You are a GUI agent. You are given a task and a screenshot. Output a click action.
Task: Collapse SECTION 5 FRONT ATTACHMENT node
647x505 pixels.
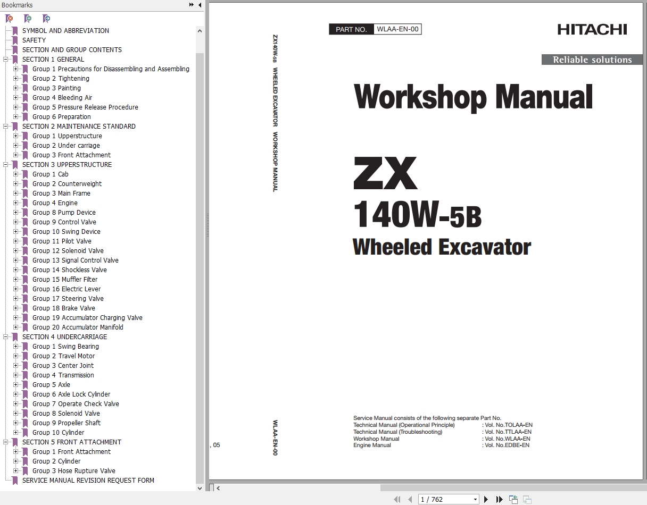coord(5,442)
